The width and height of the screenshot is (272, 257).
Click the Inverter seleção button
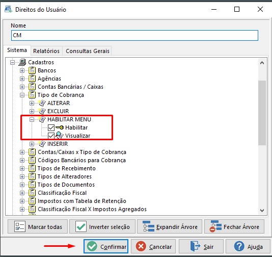pyautogui.click(x=102, y=226)
